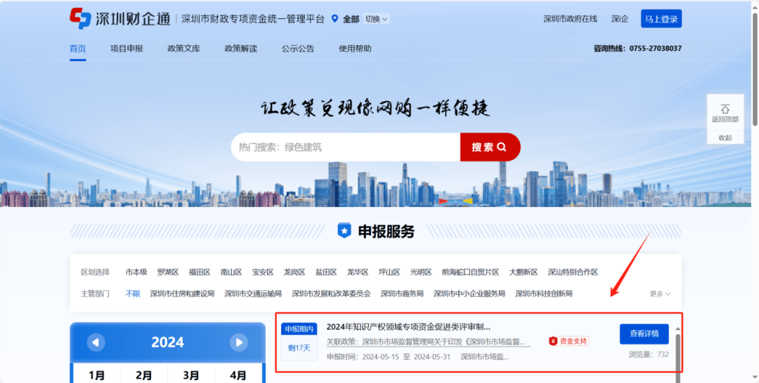Open the 首页 tab
The width and height of the screenshot is (759, 383).
click(78, 48)
